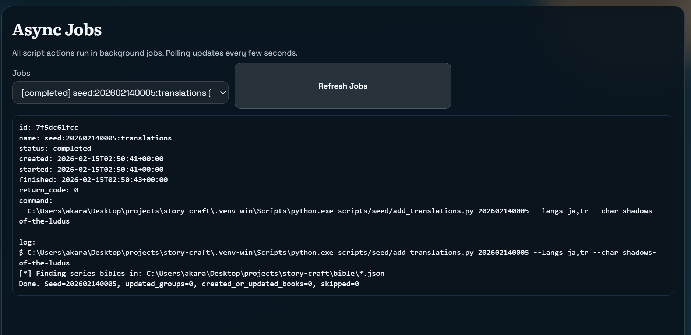Viewport: 691px width, 335px height.
Task: Click the 'started: 2026-02-15T02:50:41' line
Action: [x=91, y=169]
